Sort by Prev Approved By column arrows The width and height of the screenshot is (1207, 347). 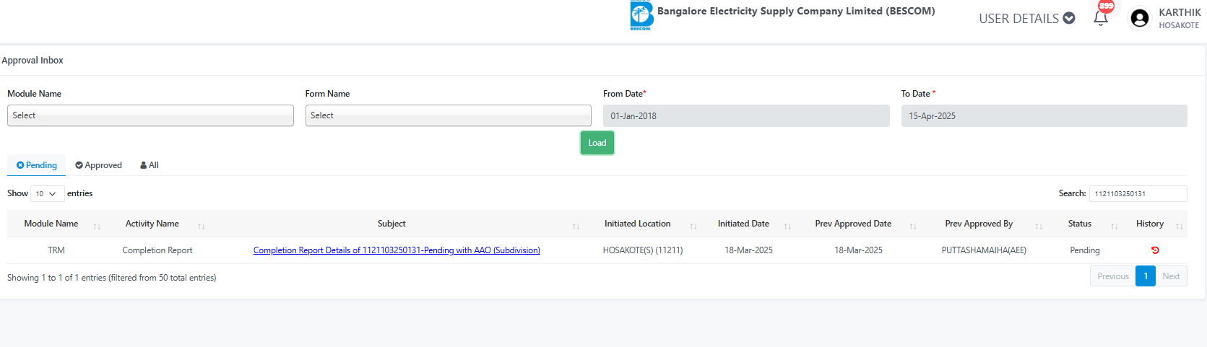(1039, 227)
